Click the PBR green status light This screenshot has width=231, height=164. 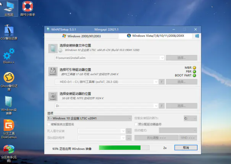click(x=194, y=72)
